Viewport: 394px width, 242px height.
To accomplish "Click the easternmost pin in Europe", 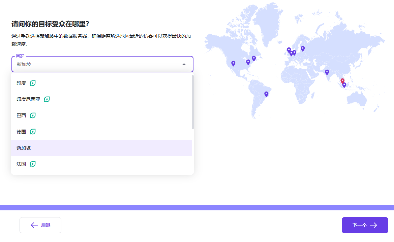I will (x=303, y=48).
